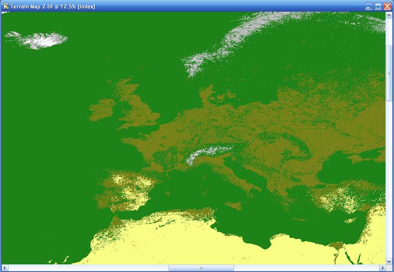Screen dimensions: 394x272
Task: Click the white snowy Iceland area on the map
Action: coord(39,40)
